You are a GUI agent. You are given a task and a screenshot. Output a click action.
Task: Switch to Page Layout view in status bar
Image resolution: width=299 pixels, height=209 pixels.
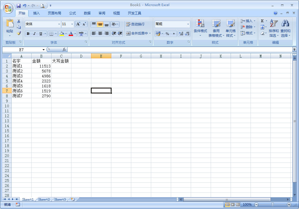click(x=233, y=204)
